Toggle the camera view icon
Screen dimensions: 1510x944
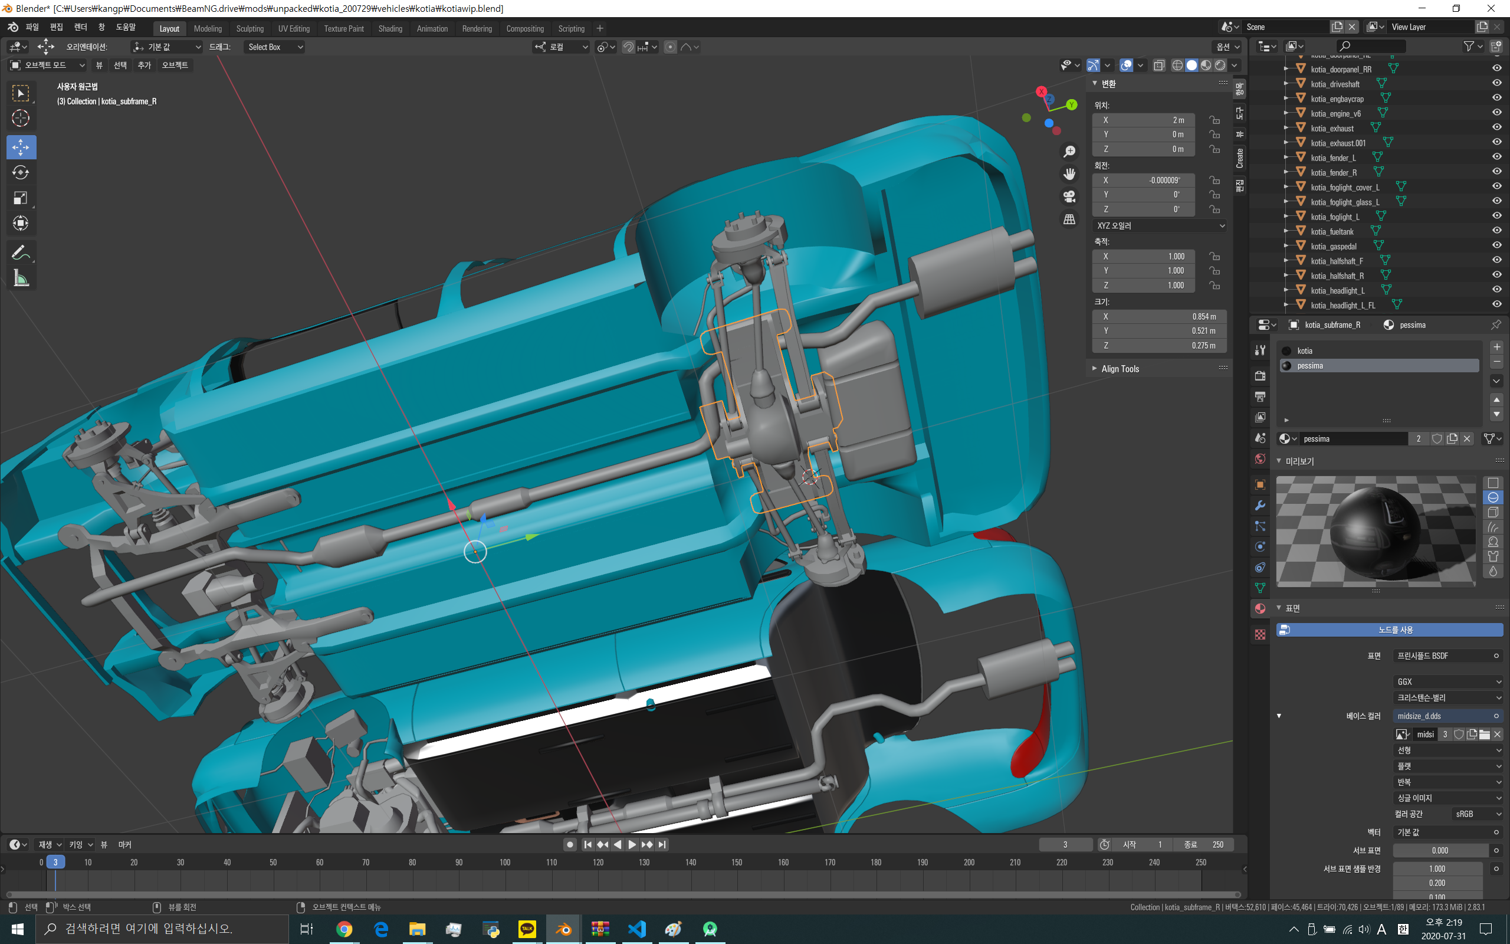[1069, 196]
